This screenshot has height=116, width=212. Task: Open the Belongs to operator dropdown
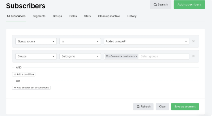tap(80, 56)
